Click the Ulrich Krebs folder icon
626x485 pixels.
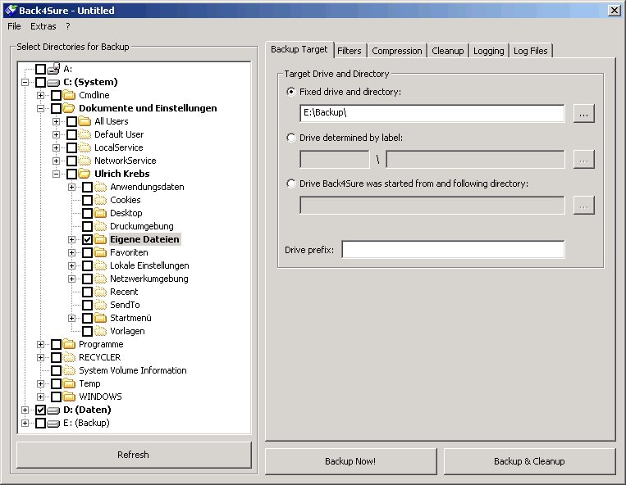(85, 174)
